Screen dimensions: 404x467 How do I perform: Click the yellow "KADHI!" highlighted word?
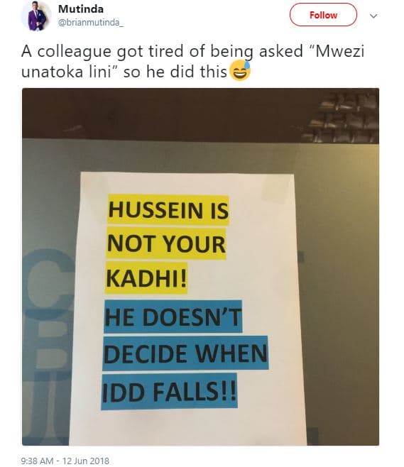[146, 278]
